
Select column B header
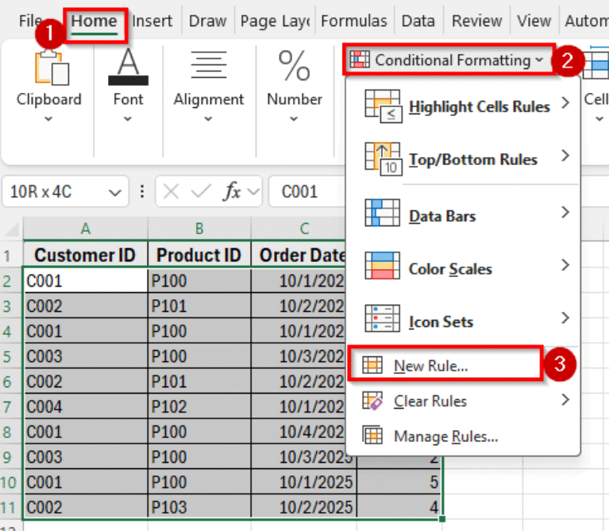199,229
